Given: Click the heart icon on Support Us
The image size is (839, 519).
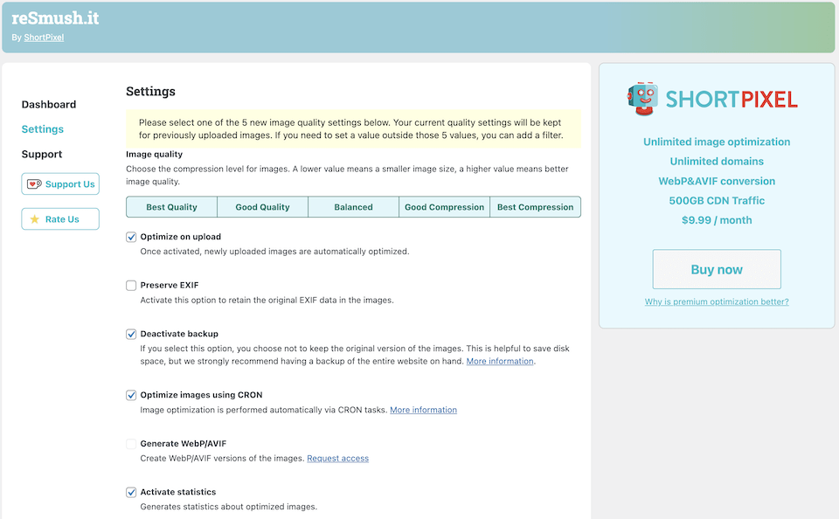Looking at the screenshot, I should pyautogui.click(x=34, y=184).
